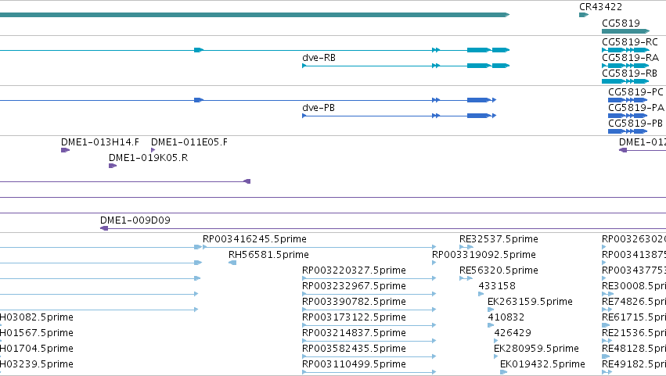Click the RE49182.5pri EST label
Image resolution: width=666 pixels, height=376 pixels.
click(x=634, y=364)
